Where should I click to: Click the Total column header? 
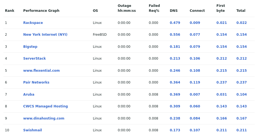241,11
